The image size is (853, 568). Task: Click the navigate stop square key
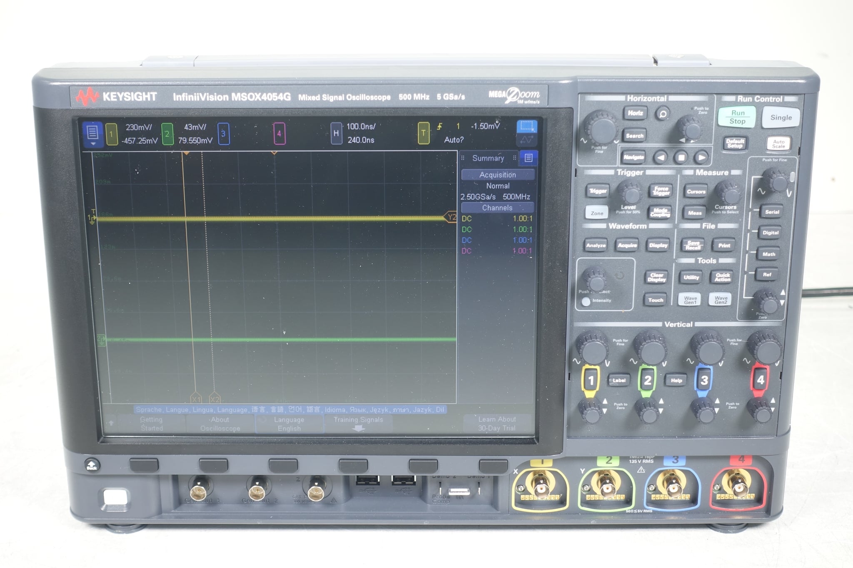tap(681, 157)
